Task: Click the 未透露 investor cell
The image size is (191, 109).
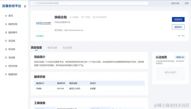Action: point(93,89)
